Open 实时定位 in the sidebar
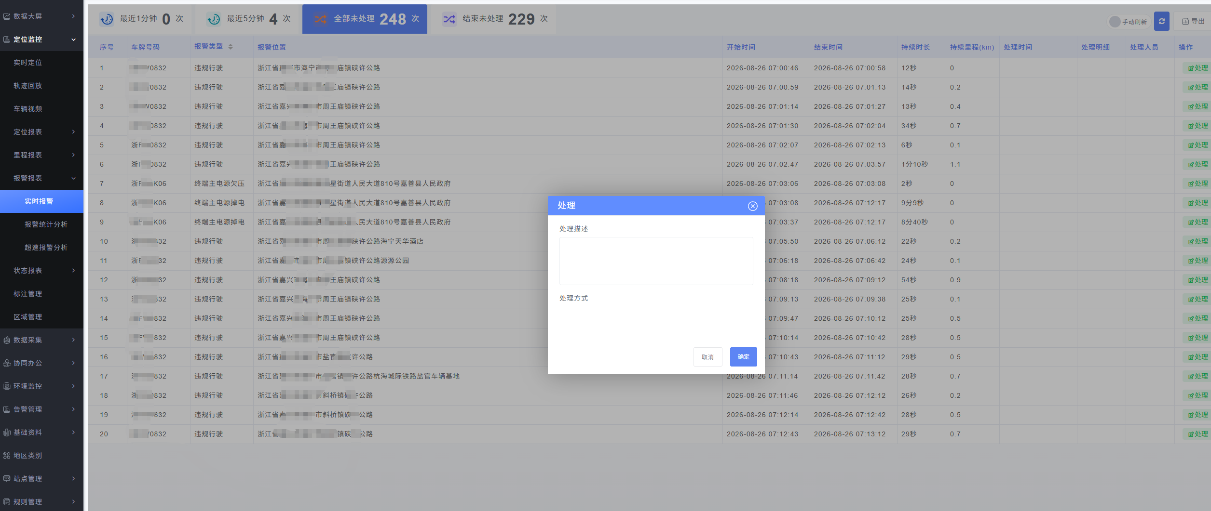Viewport: 1211px width, 511px height. click(x=41, y=62)
